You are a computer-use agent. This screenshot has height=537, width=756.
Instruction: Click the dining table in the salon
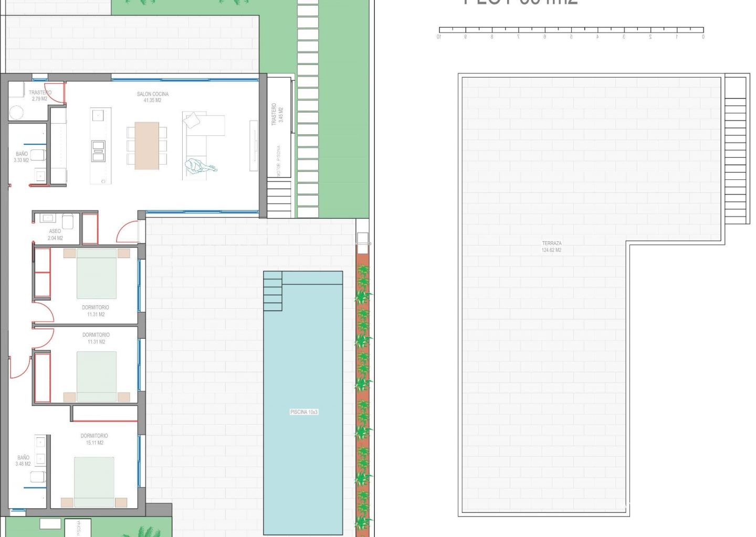pos(147,145)
